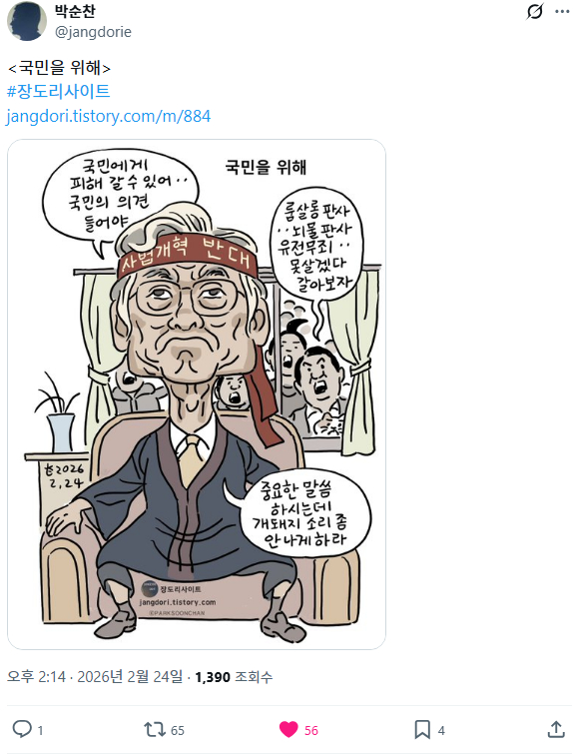573x755 pixels.
Task: Open the reply comment icon
Action: pyautogui.click(x=22, y=729)
